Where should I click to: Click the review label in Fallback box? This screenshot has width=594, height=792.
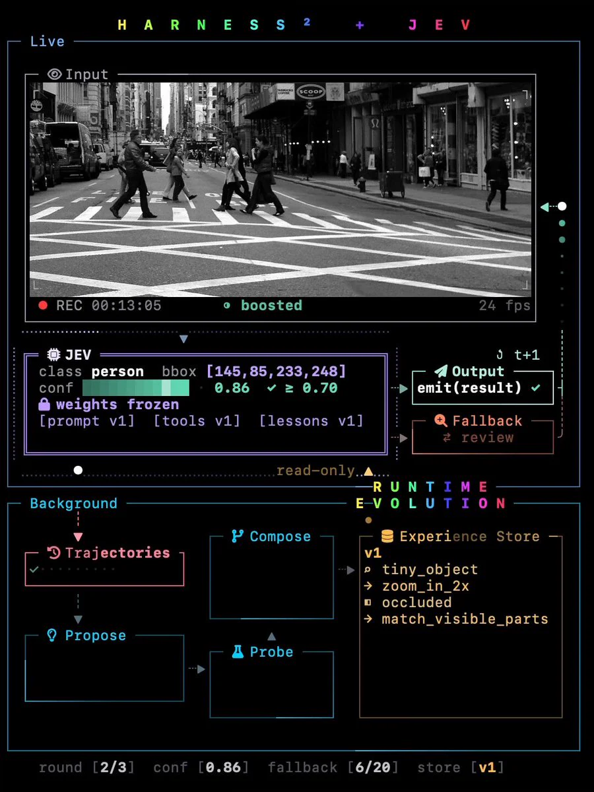488,438
